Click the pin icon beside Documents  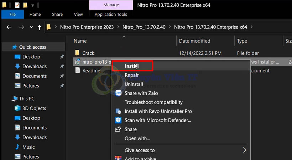62,76
